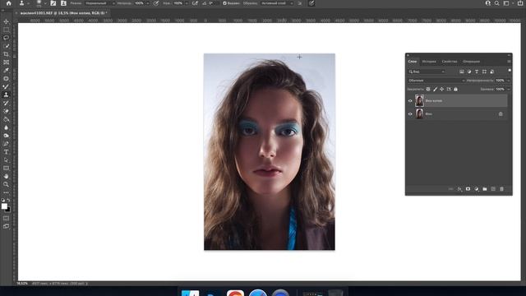The image size is (526, 296).
Task: Hide the Фон layer
Action: pos(410,114)
